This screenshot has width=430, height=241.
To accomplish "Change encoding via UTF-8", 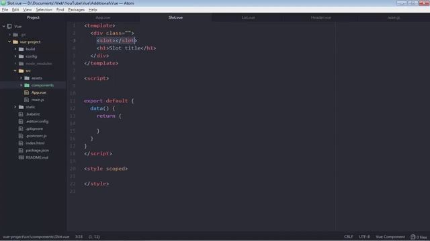I will 364,237.
